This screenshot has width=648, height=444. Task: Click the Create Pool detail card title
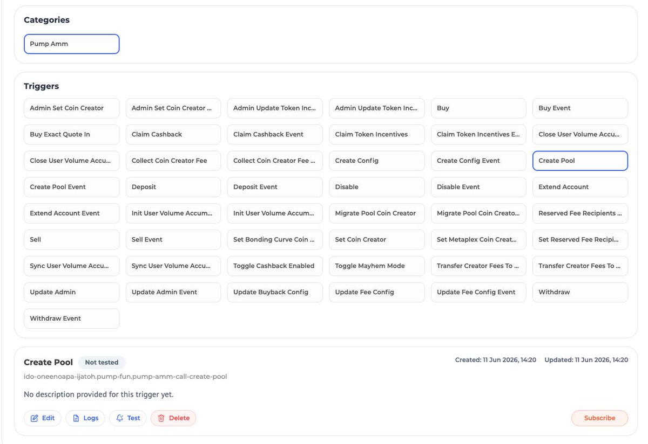click(x=49, y=362)
